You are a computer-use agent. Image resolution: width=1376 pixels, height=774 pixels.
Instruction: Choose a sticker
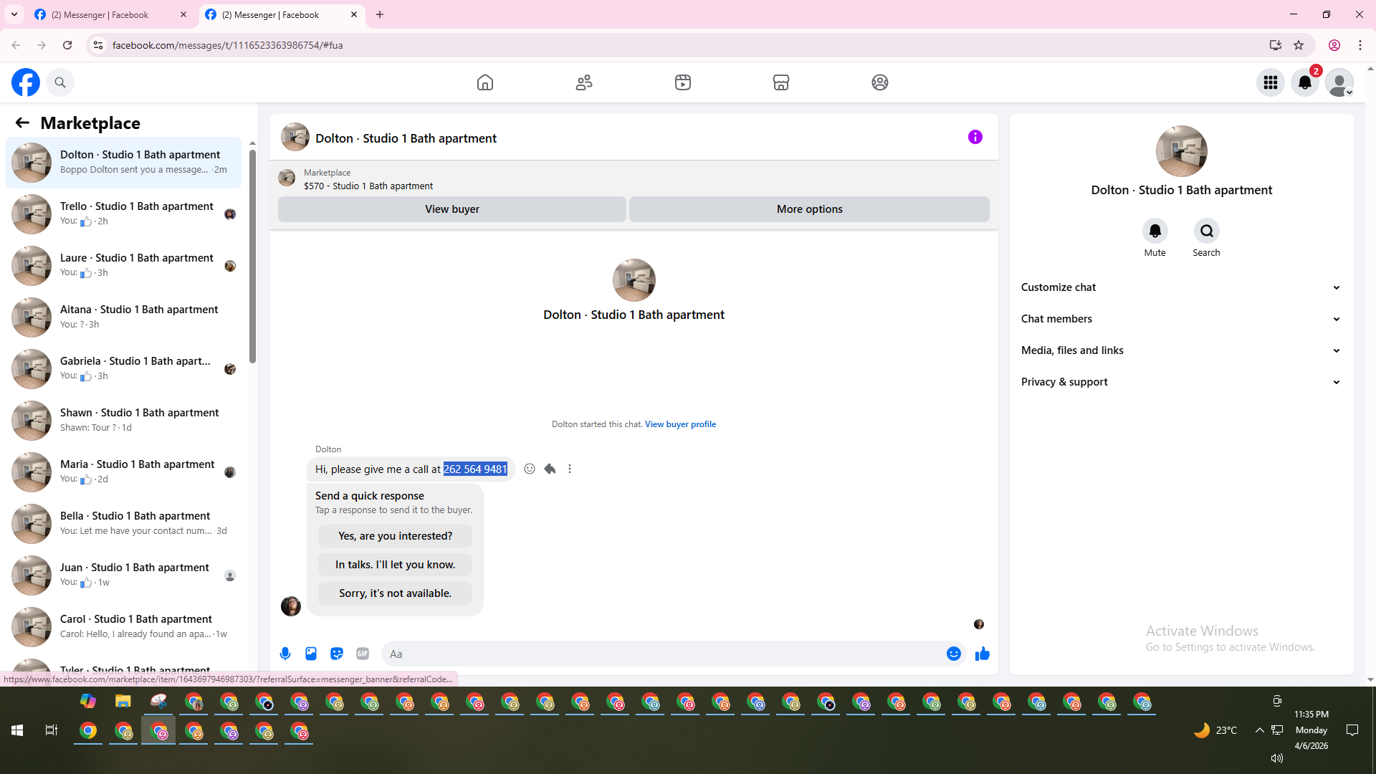(337, 654)
